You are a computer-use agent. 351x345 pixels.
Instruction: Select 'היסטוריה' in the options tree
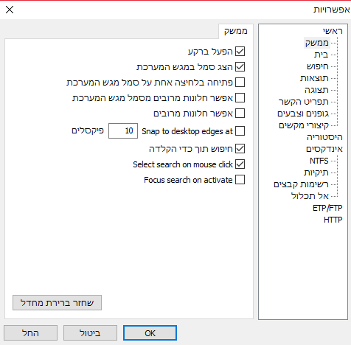tap(324, 137)
